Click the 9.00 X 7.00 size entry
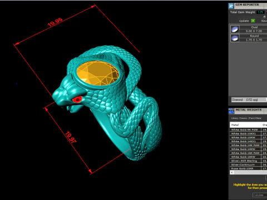Screen dimensions: 267x200 point(254,31)
